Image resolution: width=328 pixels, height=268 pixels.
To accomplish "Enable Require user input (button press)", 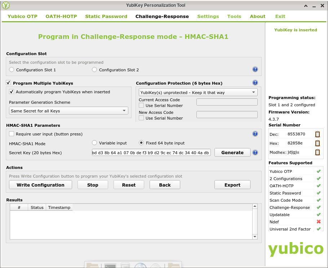I will (12, 134).
